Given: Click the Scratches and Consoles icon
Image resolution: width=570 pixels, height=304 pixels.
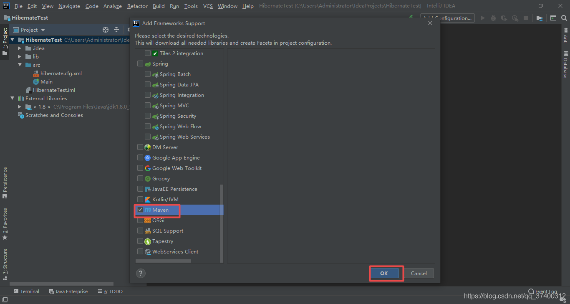Looking at the screenshot, I should point(21,115).
